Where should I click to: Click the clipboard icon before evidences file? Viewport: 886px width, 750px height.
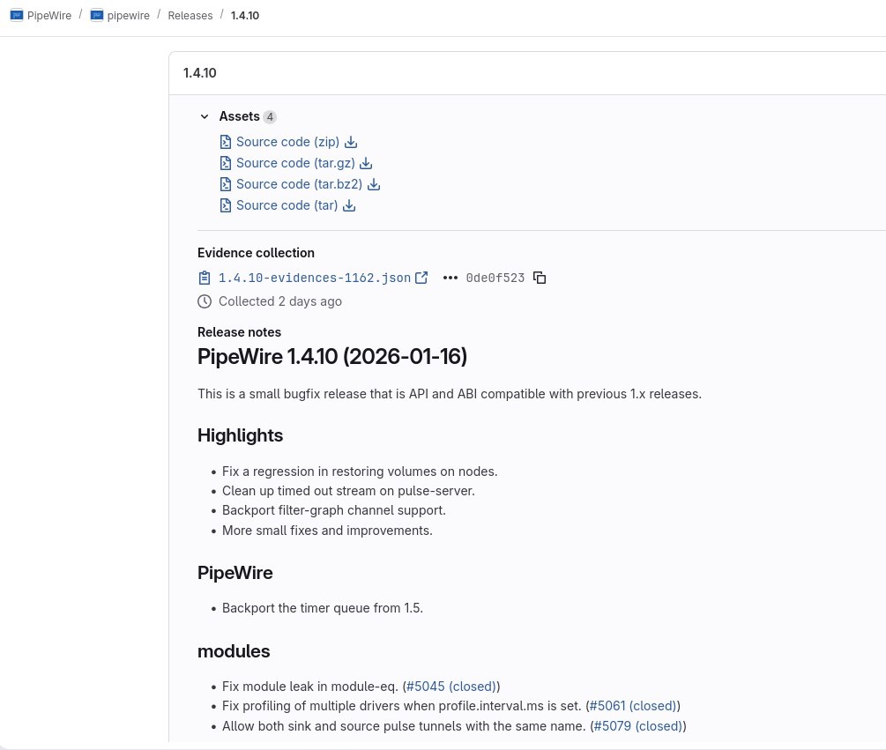click(x=204, y=278)
